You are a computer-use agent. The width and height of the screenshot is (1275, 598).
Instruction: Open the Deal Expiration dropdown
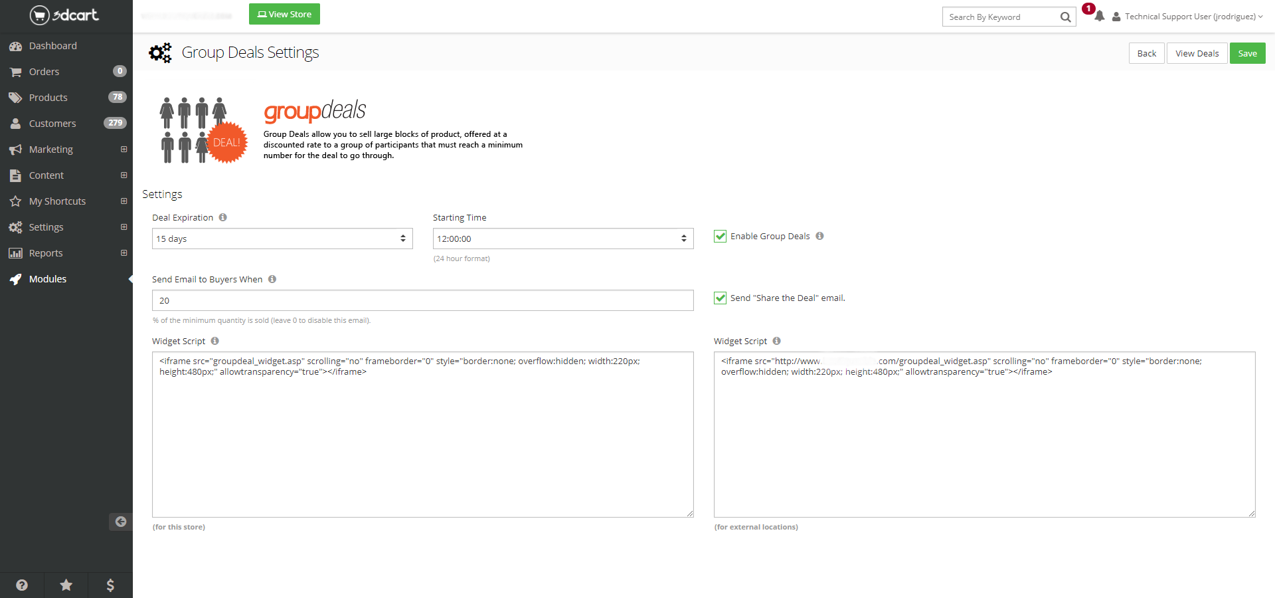pyautogui.click(x=282, y=239)
